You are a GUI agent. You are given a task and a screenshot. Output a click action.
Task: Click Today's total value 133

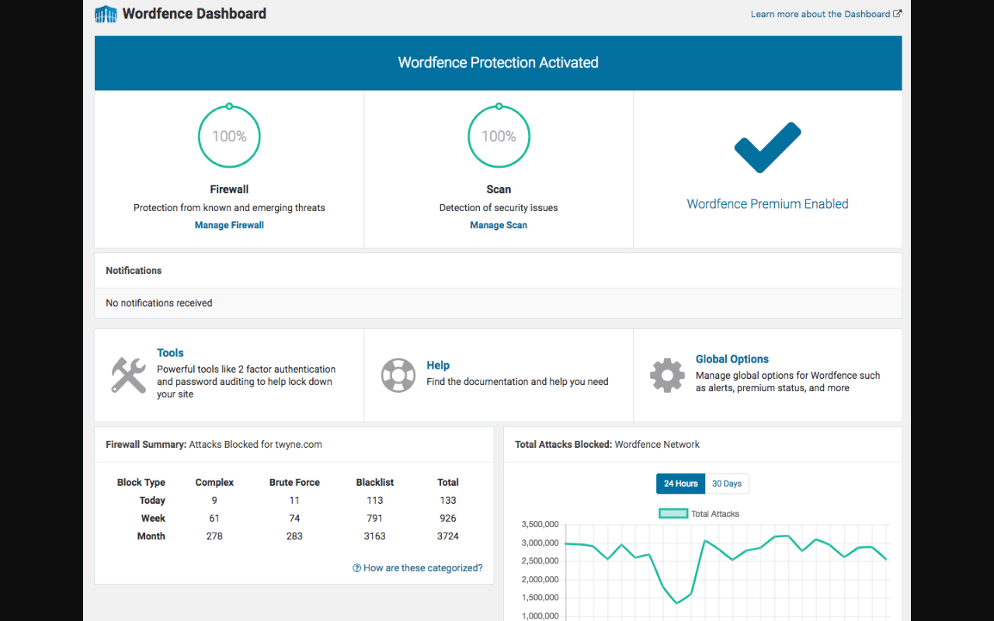[x=447, y=501]
